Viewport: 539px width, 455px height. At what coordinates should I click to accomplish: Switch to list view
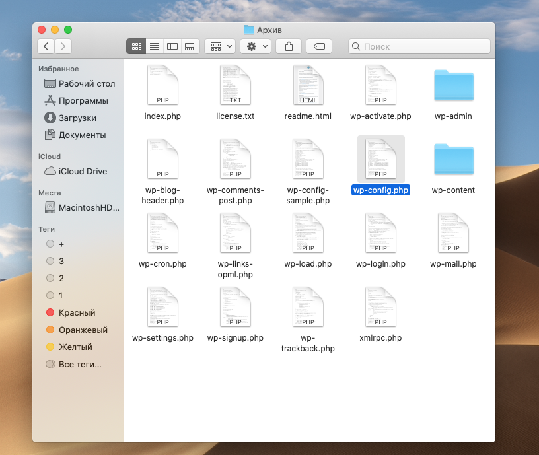click(x=155, y=46)
